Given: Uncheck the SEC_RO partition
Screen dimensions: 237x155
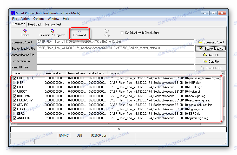Looking at the screenshot, I should tap(15, 105).
